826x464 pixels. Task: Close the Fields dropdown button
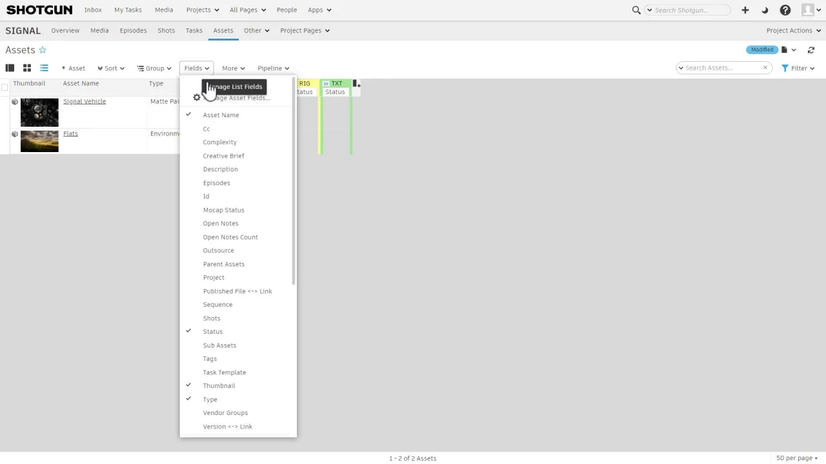196,68
